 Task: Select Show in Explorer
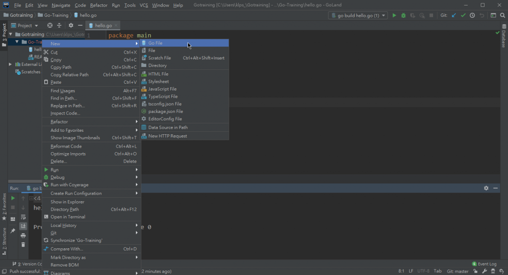point(91,202)
